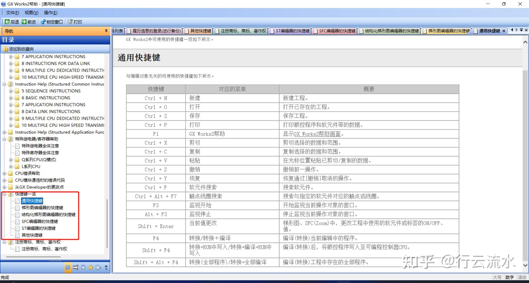The width and height of the screenshot is (529, 283).
Task: Click the 添加到收藏夹 button
Action: 19,49
